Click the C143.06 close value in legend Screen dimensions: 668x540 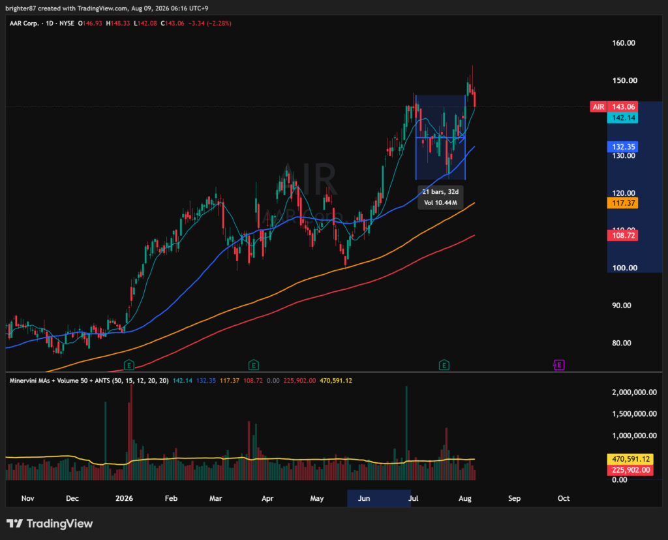pyautogui.click(x=172, y=24)
